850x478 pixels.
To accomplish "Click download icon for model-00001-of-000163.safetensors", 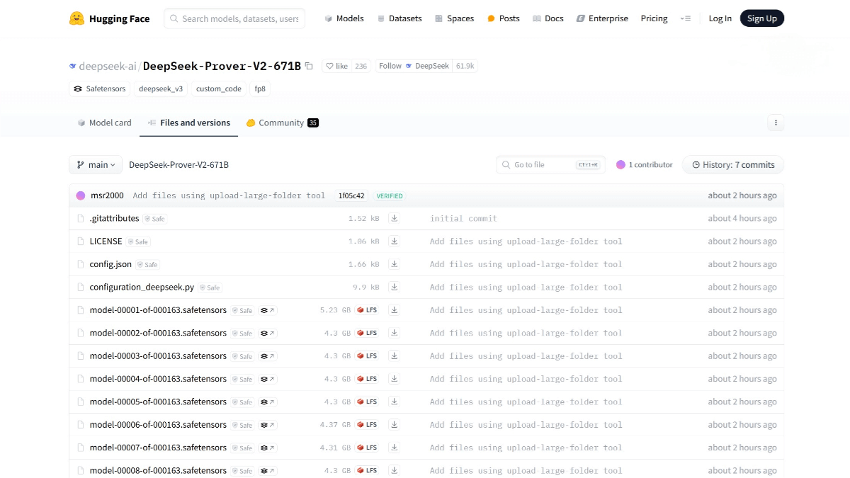I will (x=394, y=310).
